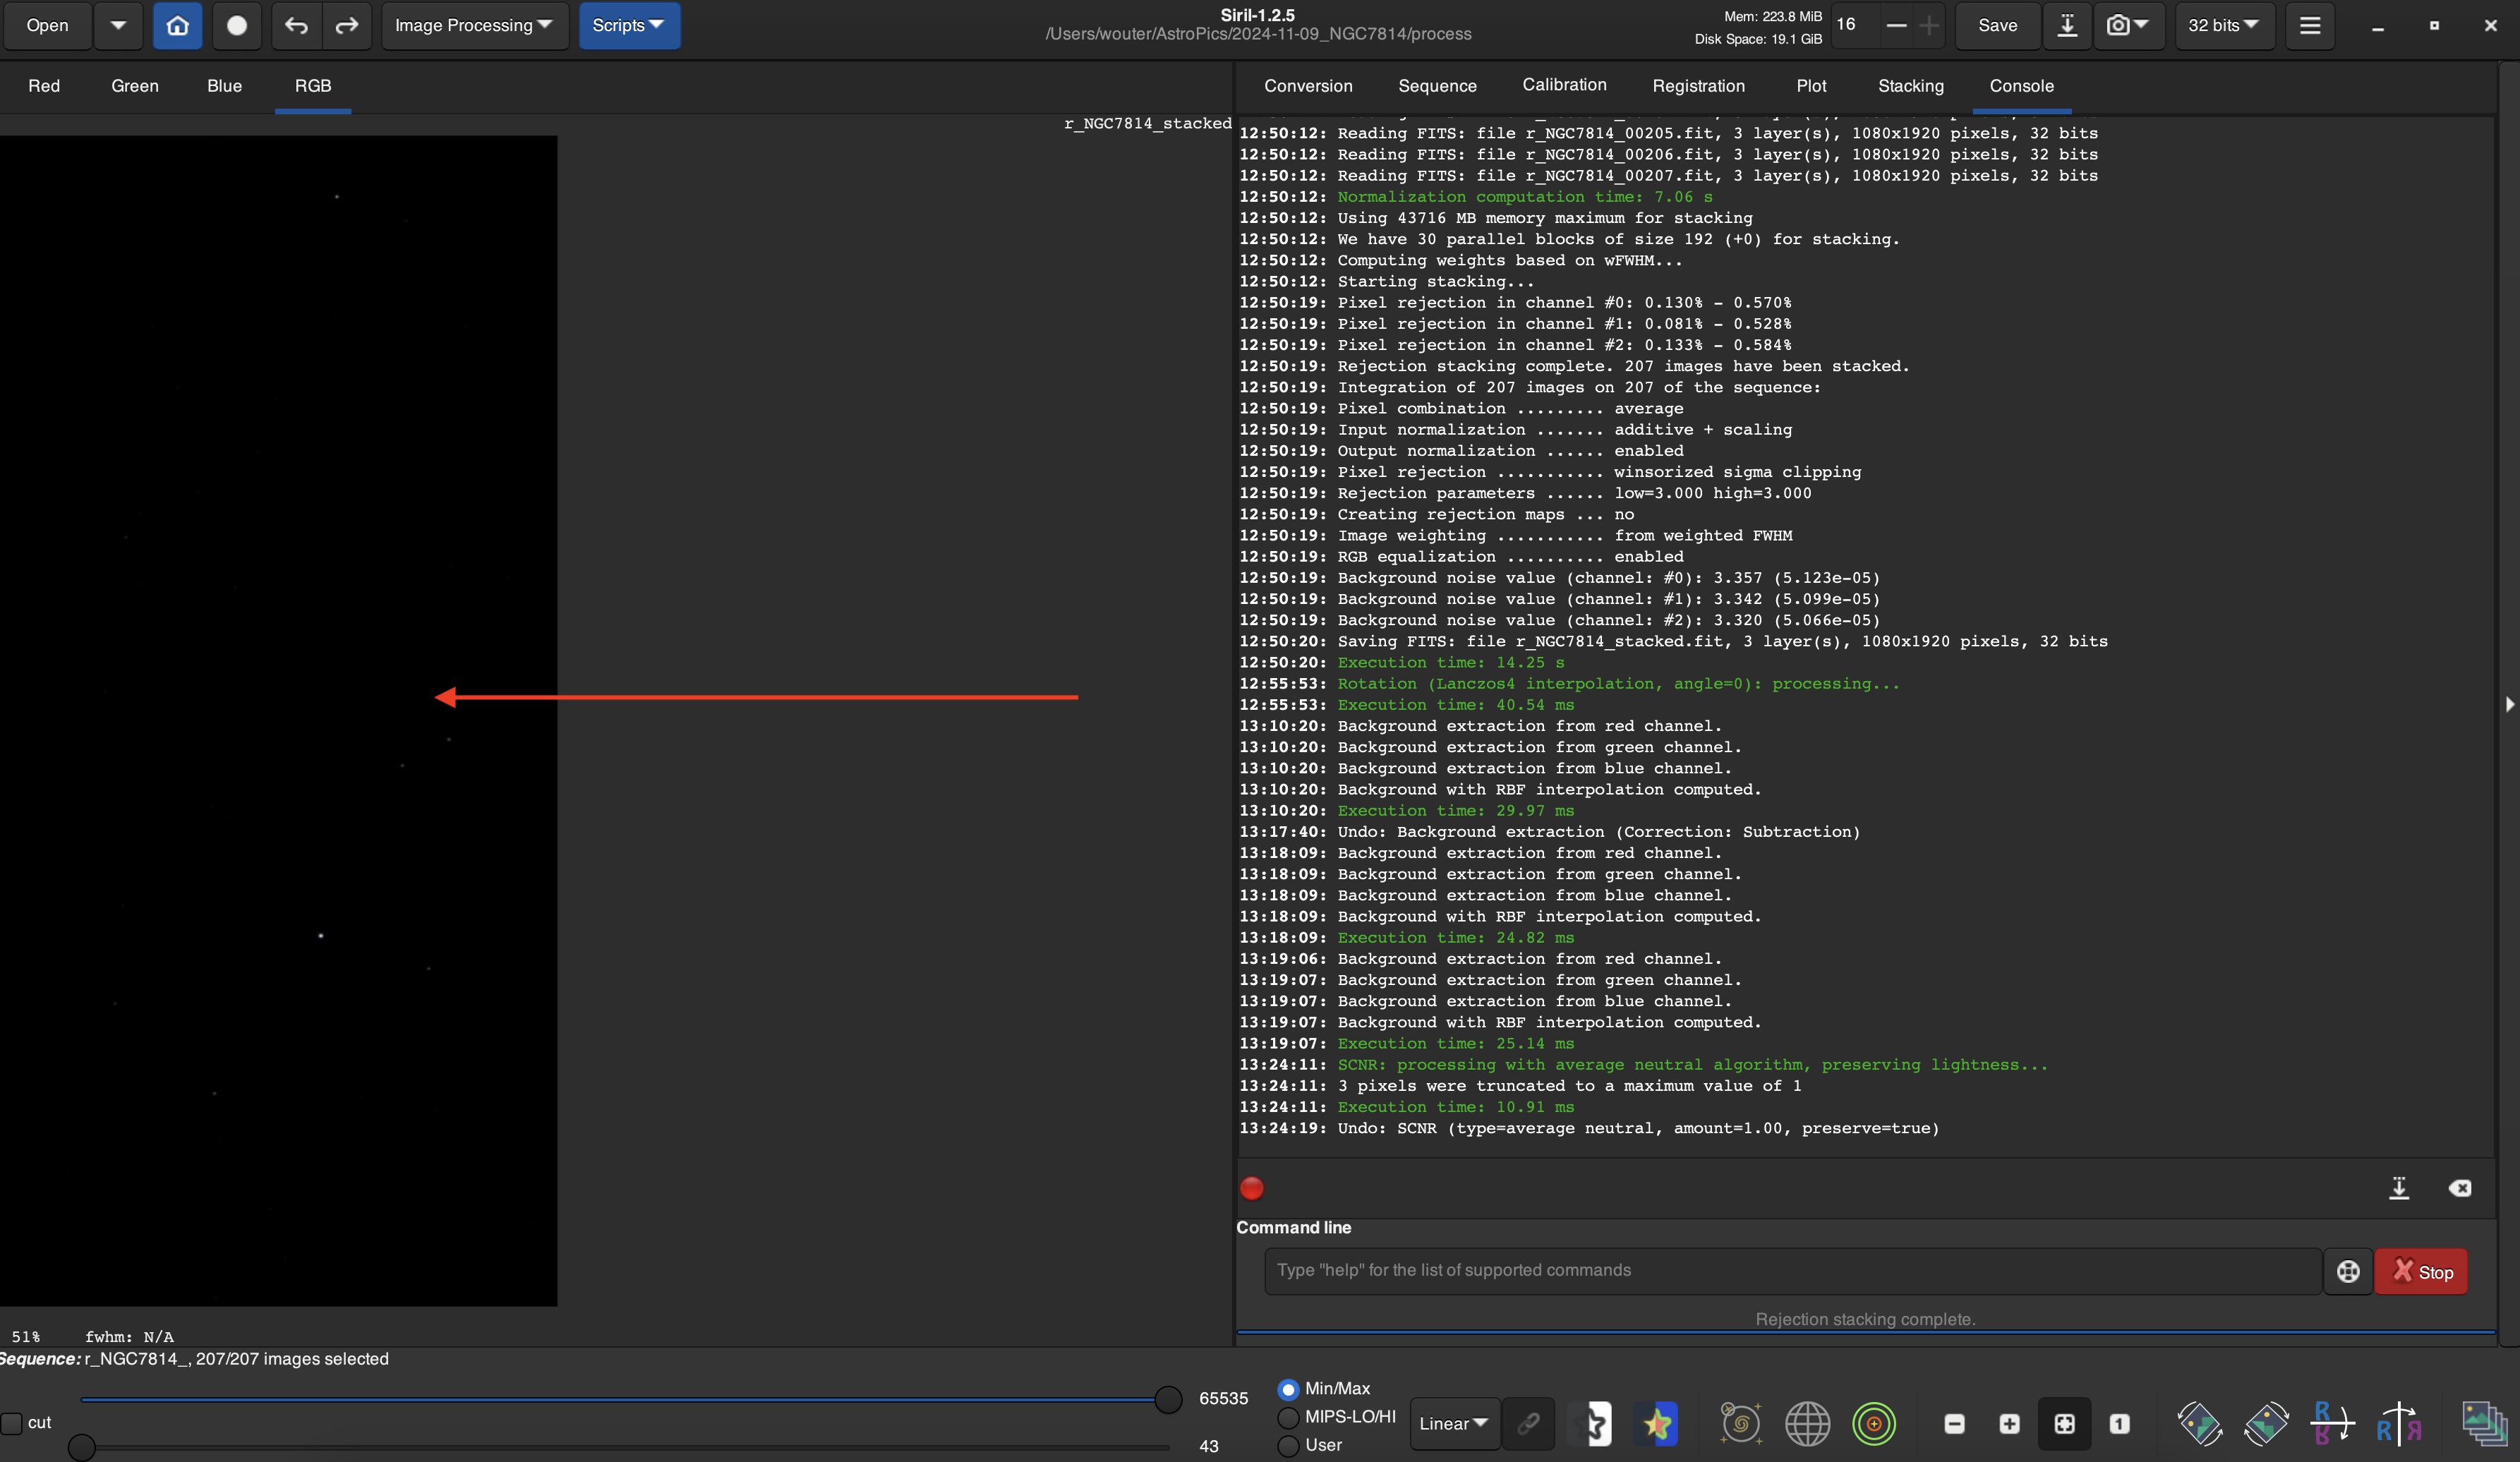Switch to the Stacking tab
Screen dimensions: 2520x1462
[x=1910, y=86]
